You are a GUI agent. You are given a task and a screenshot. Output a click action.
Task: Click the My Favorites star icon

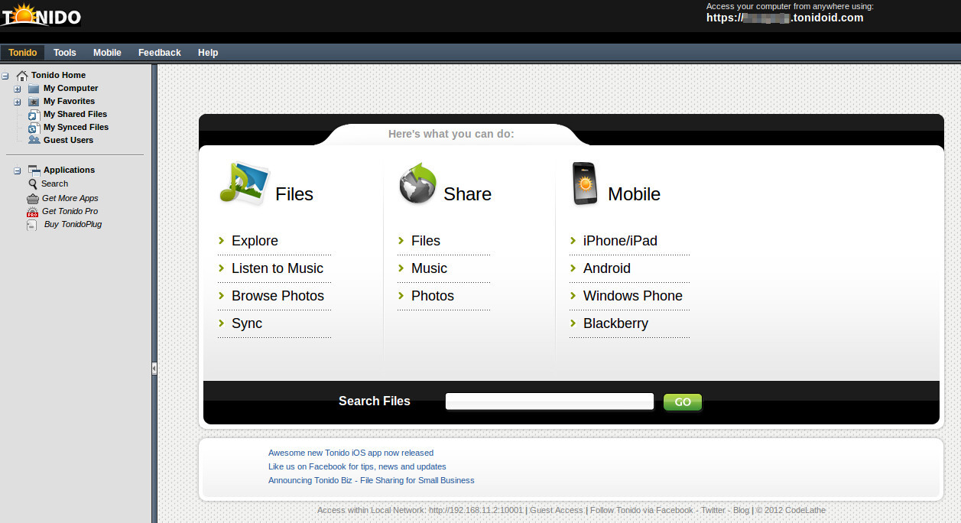[34, 102]
